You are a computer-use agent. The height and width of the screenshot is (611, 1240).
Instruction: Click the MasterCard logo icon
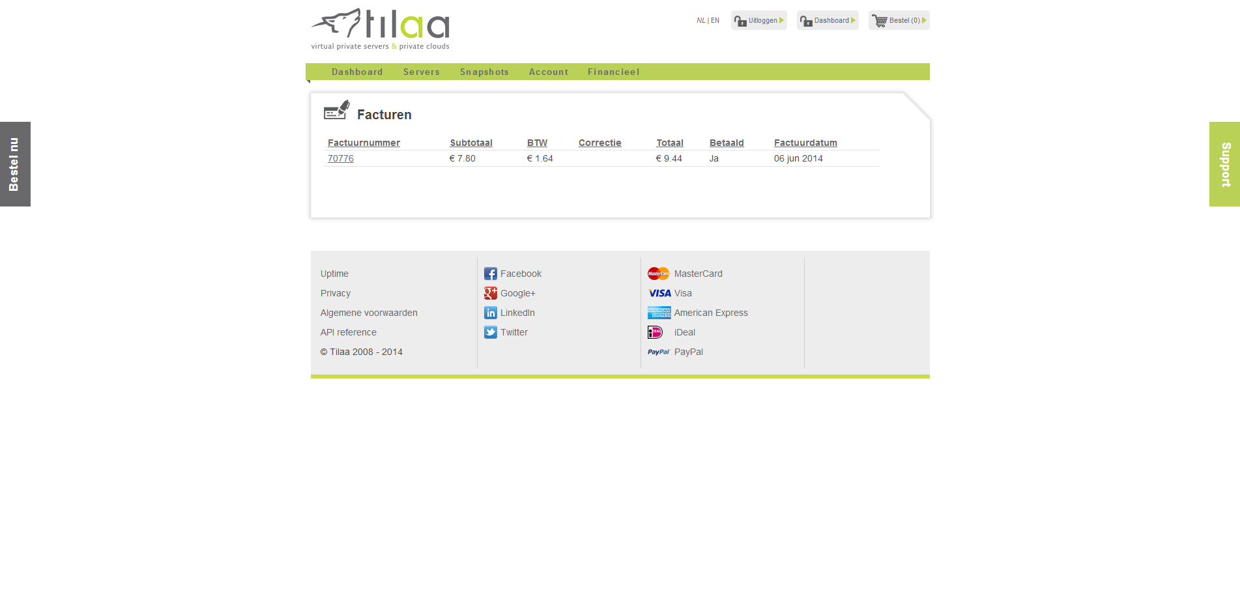tap(658, 274)
